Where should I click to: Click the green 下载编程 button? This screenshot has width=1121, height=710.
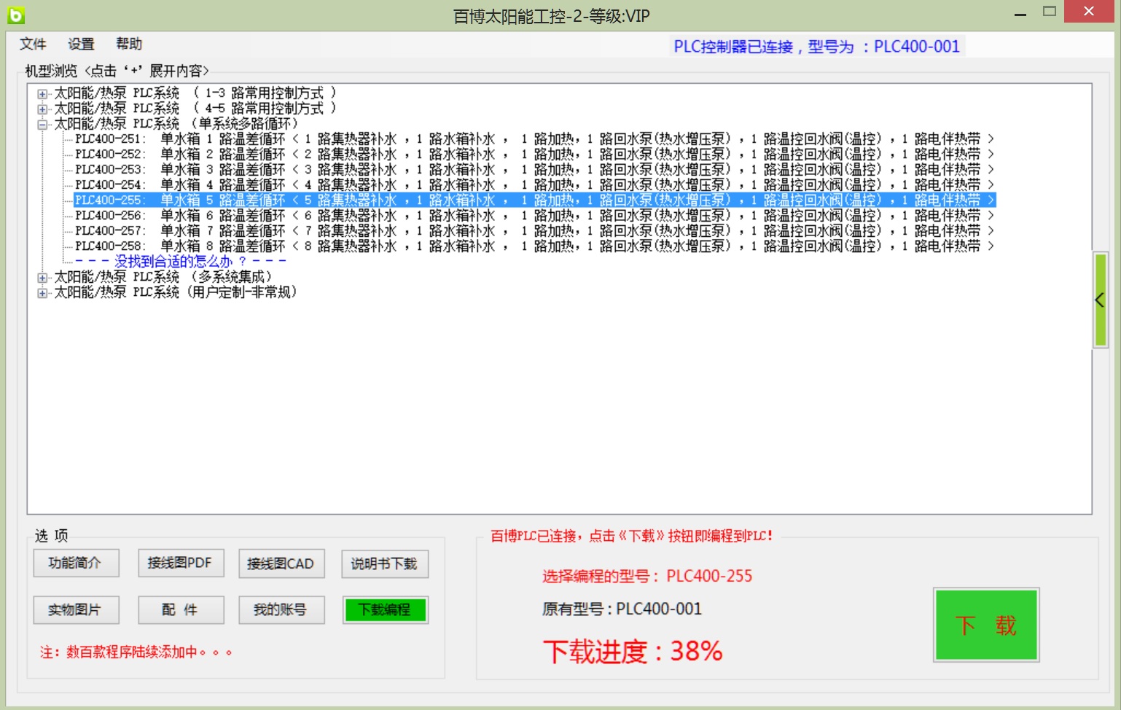click(x=385, y=610)
